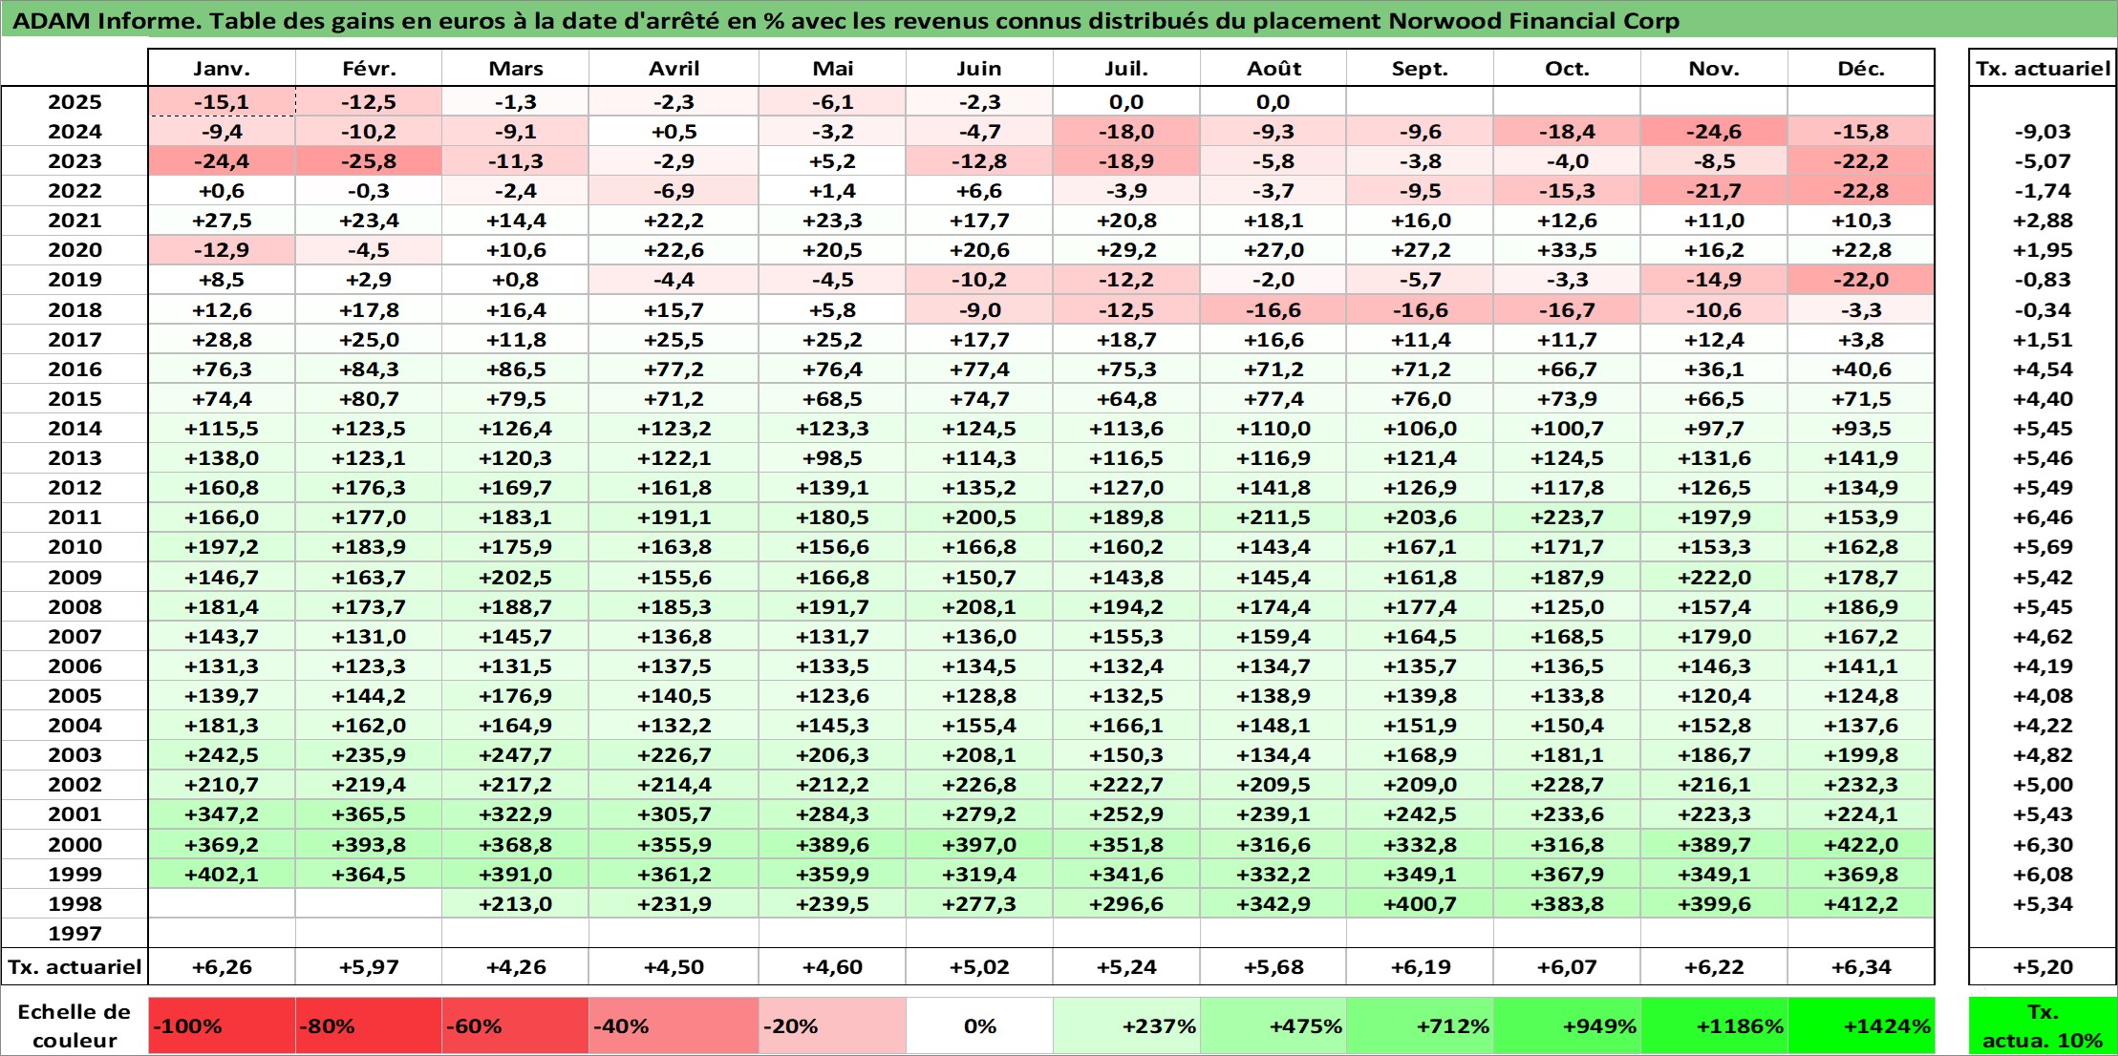Select cell +402,1 for January 1999
The height and width of the screenshot is (1056, 2118).
pyautogui.click(x=222, y=874)
